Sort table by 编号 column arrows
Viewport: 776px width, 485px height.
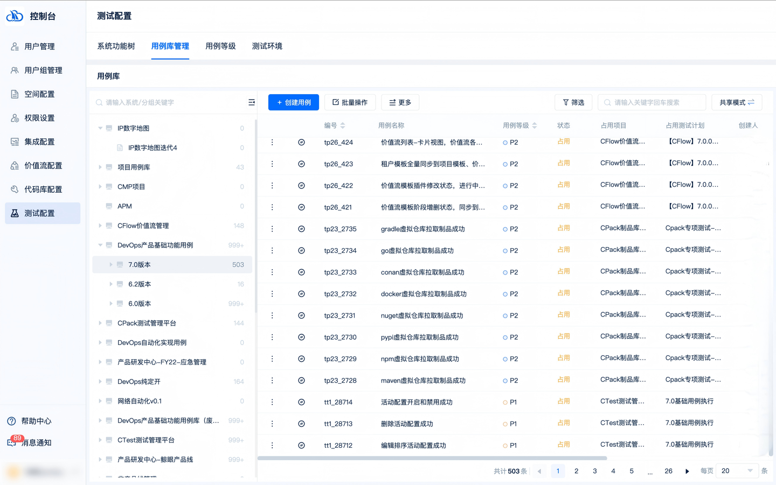[x=343, y=125]
